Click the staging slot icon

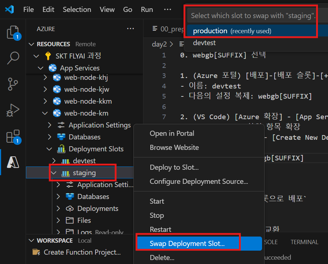point(66,173)
